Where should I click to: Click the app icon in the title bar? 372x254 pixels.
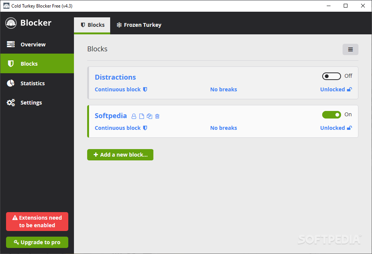coord(6,6)
